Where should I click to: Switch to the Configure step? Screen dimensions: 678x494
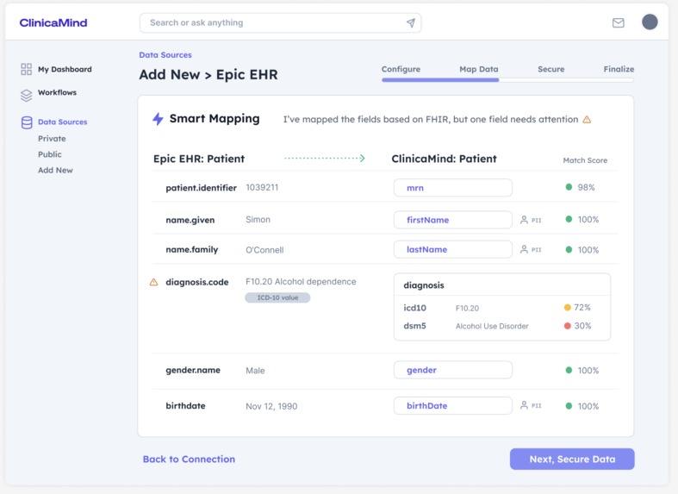[401, 69]
